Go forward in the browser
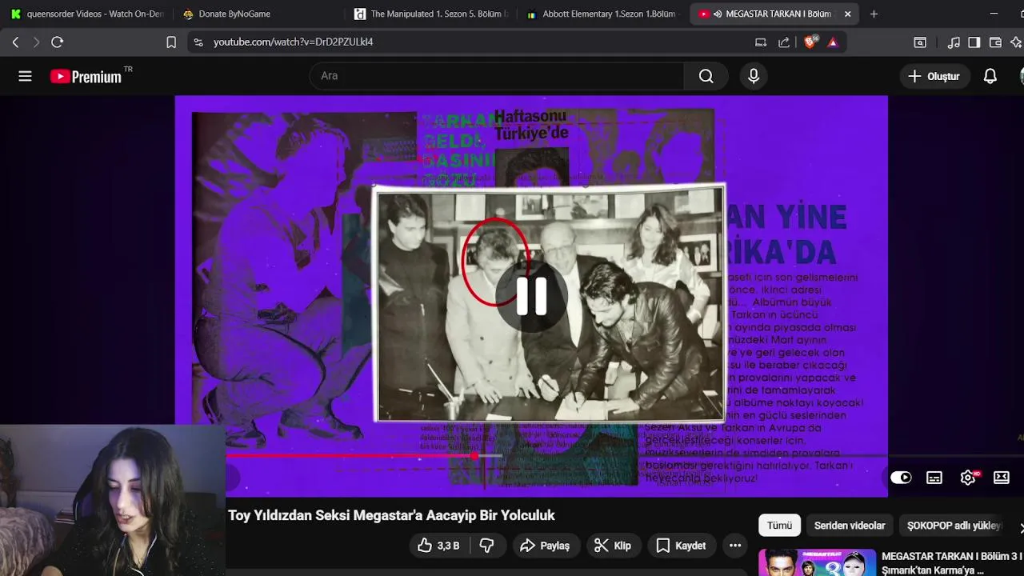This screenshot has width=1024, height=576. [36, 42]
